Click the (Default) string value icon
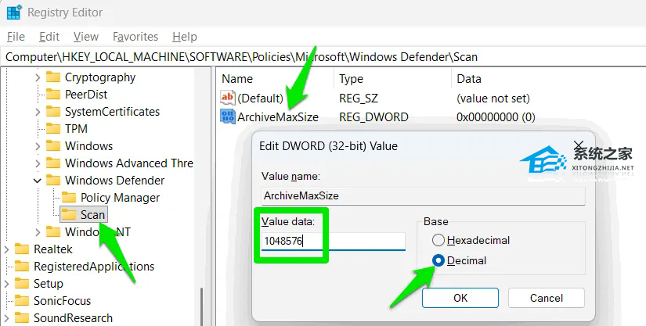Viewport: 646px width, 326px height. pyautogui.click(x=228, y=99)
